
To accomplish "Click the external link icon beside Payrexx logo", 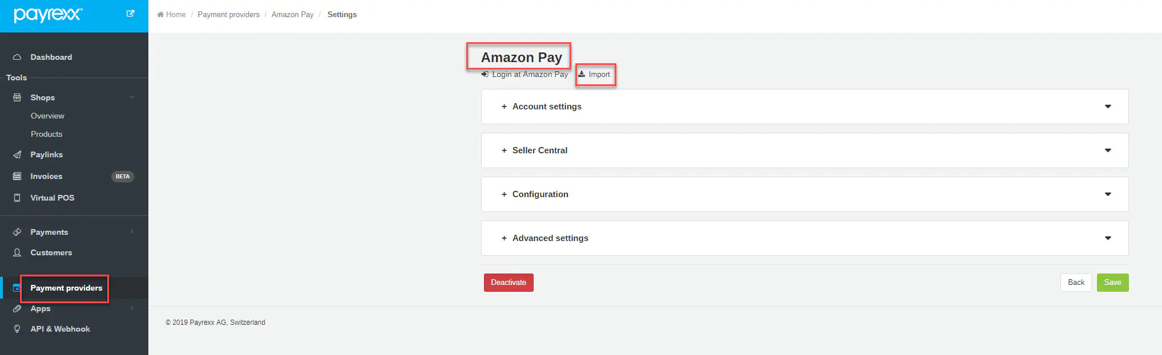I will pyautogui.click(x=130, y=14).
